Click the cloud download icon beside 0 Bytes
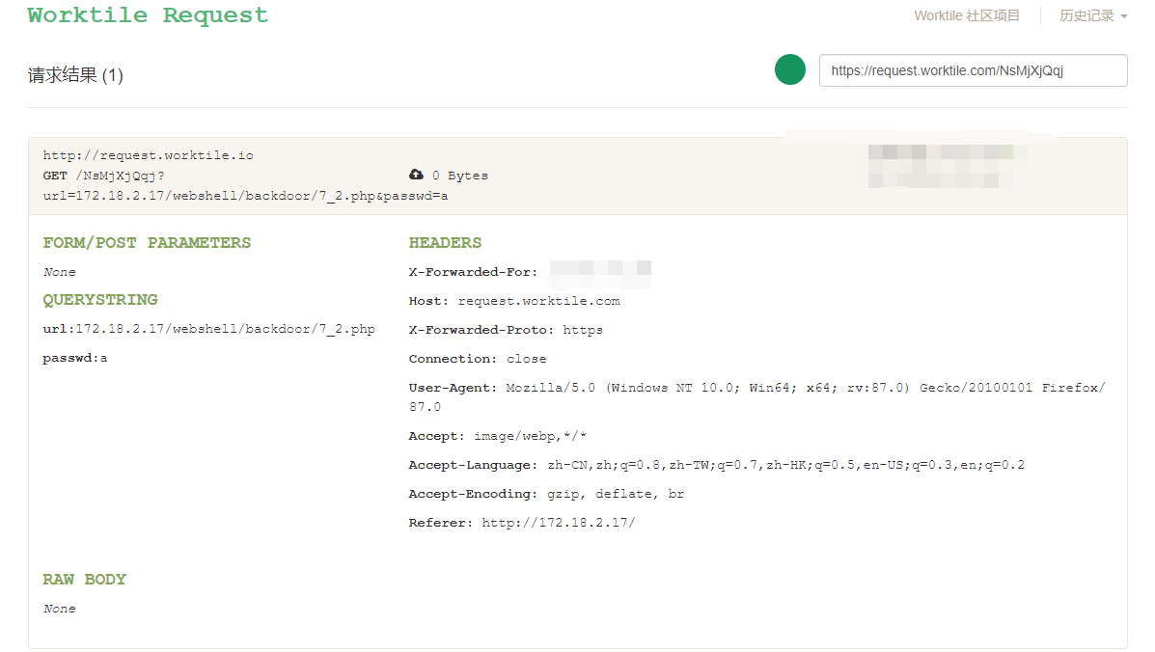 click(416, 175)
